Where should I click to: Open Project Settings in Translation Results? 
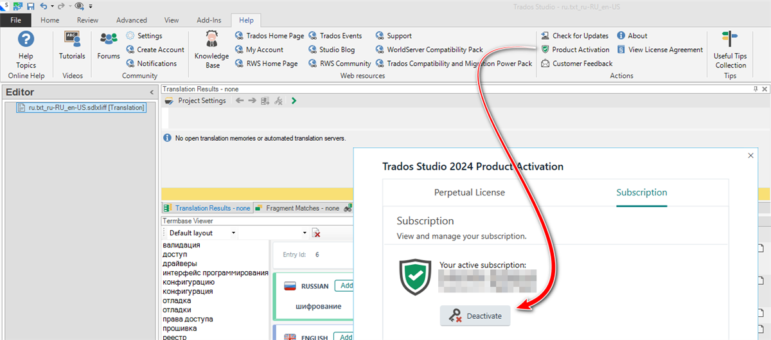196,101
